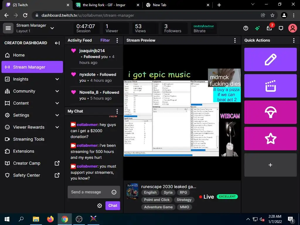The image size is (300, 225).
Task: Click the Edit Stream Info pencil action
Action: (270, 59)
